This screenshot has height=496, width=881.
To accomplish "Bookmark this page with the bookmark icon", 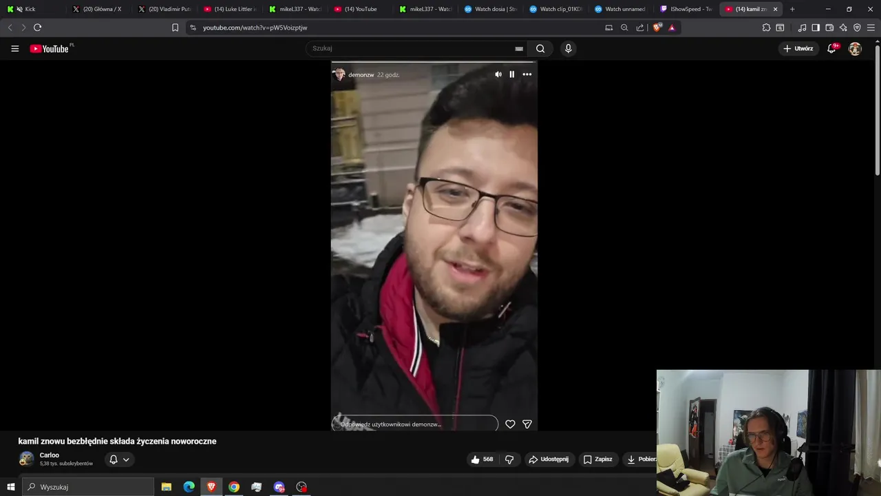I will coord(175,28).
